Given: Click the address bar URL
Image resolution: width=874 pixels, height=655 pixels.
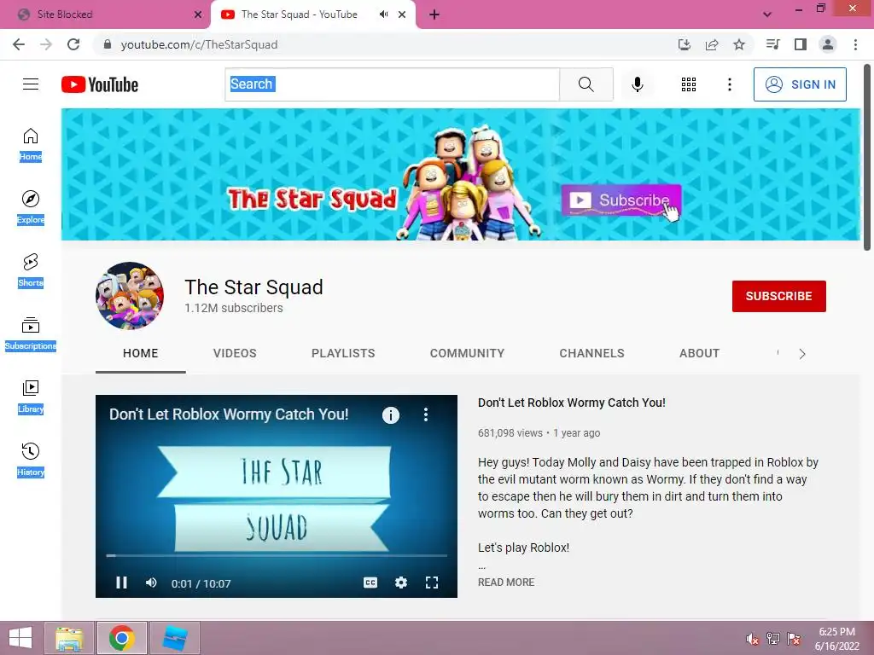Looking at the screenshot, I should tap(199, 44).
